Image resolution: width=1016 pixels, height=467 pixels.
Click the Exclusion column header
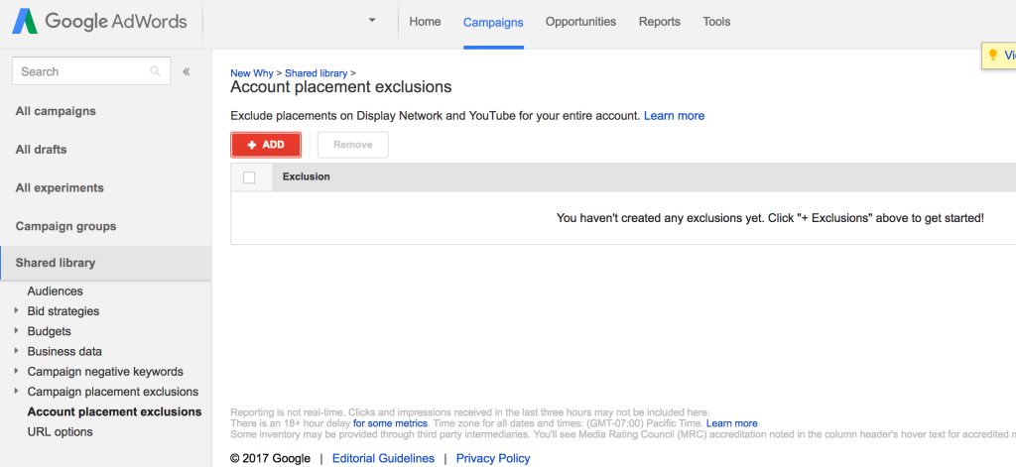(x=307, y=176)
